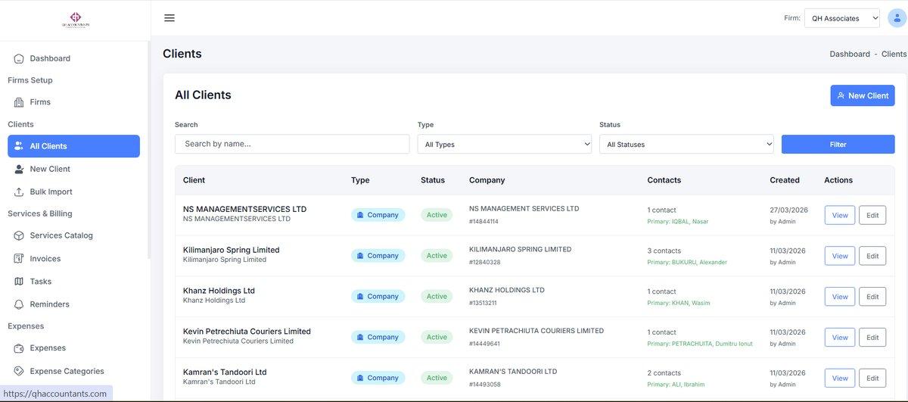The height and width of the screenshot is (402, 908).
Task: Click the Expenses wallet icon
Action: point(19,348)
